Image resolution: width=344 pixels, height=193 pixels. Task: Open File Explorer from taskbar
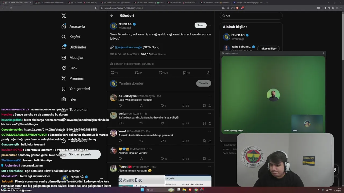pos(184,190)
